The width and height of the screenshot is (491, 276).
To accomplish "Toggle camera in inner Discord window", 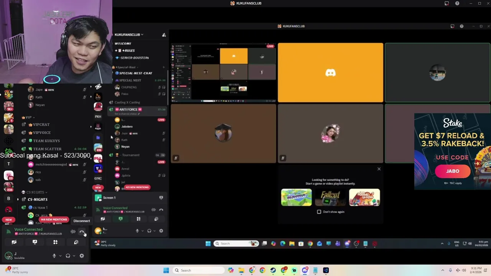I will [x=103, y=219].
